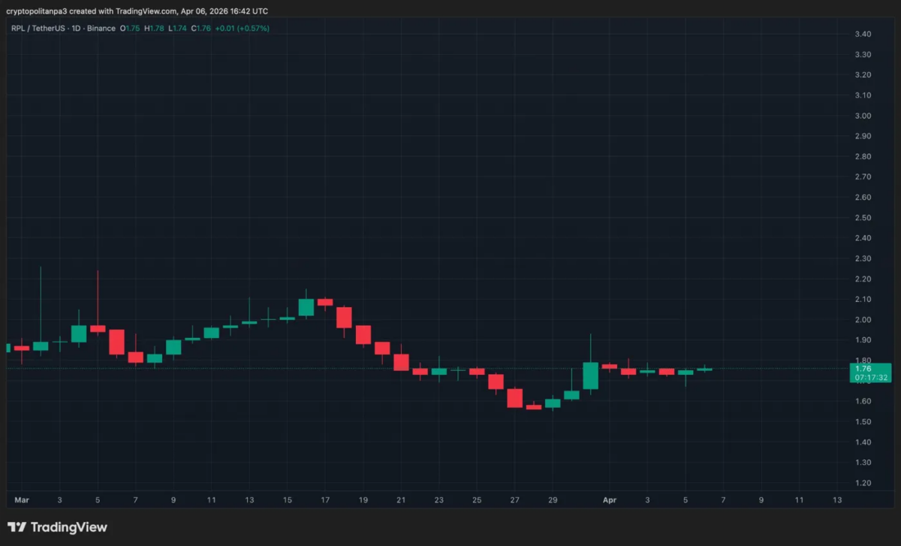The height and width of the screenshot is (546, 901).
Task: Click the latest candle on April 6
Action: pyautogui.click(x=704, y=369)
